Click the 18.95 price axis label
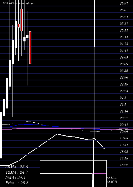Screen dimensions: 133x187 point(124,151)
